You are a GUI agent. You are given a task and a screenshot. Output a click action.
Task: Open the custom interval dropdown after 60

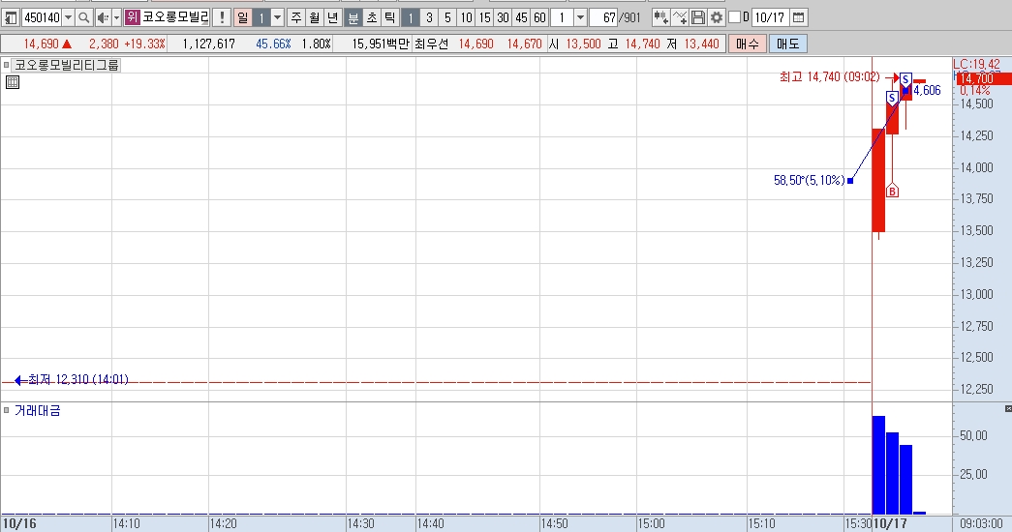coord(580,17)
